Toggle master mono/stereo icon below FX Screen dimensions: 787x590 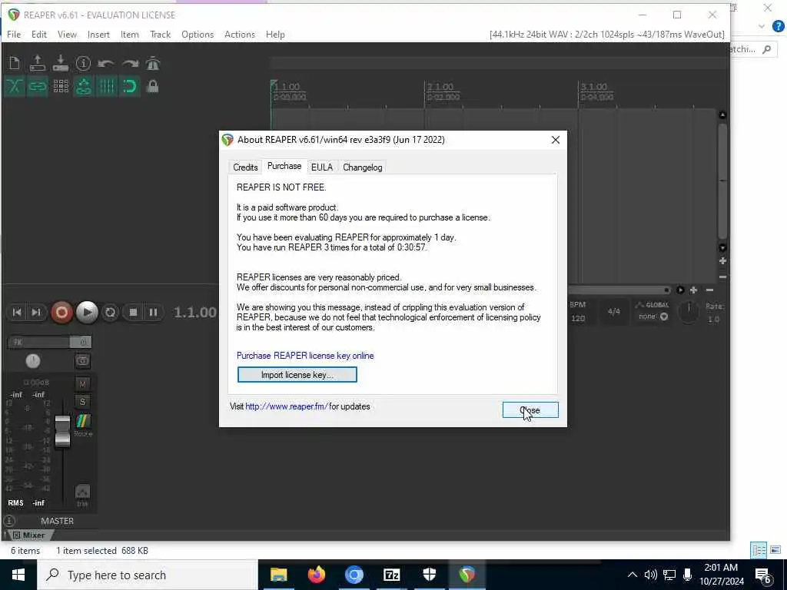point(82,361)
